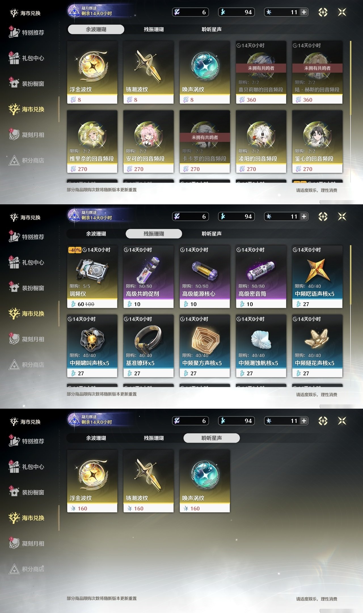Screen dimensions: 363x613
Task: Choose 凌阳的回音频段 for 270
Action: coord(261,142)
